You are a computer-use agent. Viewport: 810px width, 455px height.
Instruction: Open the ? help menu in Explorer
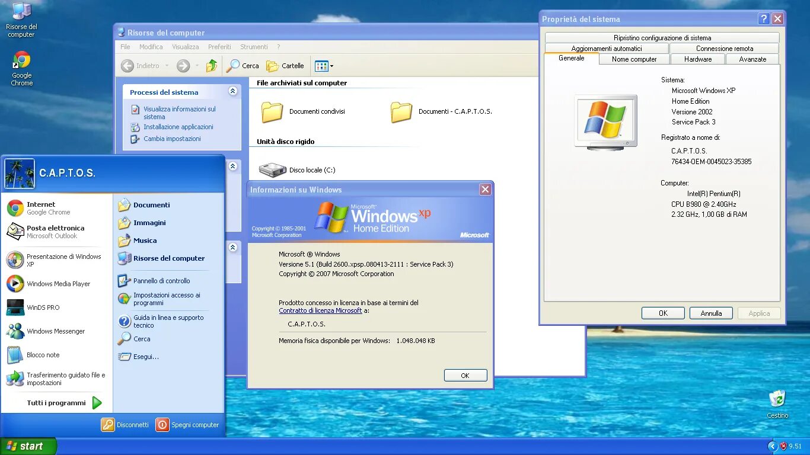pyautogui.click(x=279, y=47)
